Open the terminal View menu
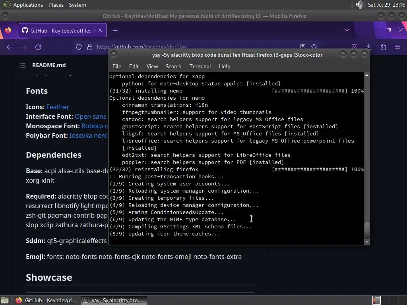This screenshot has width=407, height=305. pos(152,66)
